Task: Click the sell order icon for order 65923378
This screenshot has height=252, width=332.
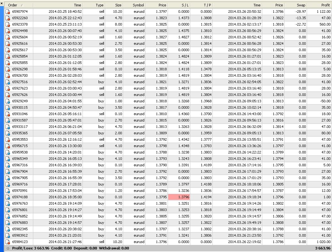Action: coord(8,24)
